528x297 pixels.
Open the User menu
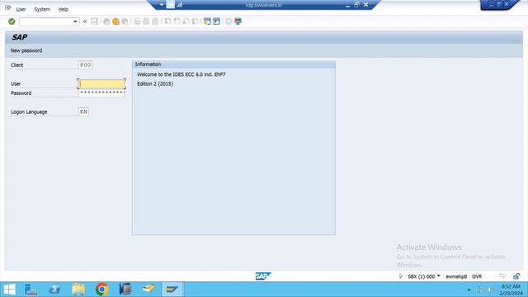21,9
